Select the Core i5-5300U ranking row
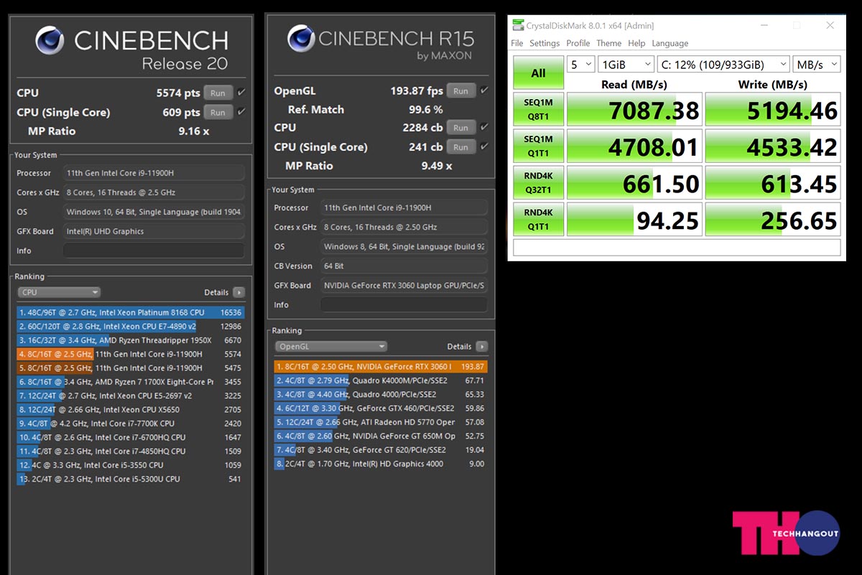The height and width of the screenshot is (575, 862). click(130, 479)
